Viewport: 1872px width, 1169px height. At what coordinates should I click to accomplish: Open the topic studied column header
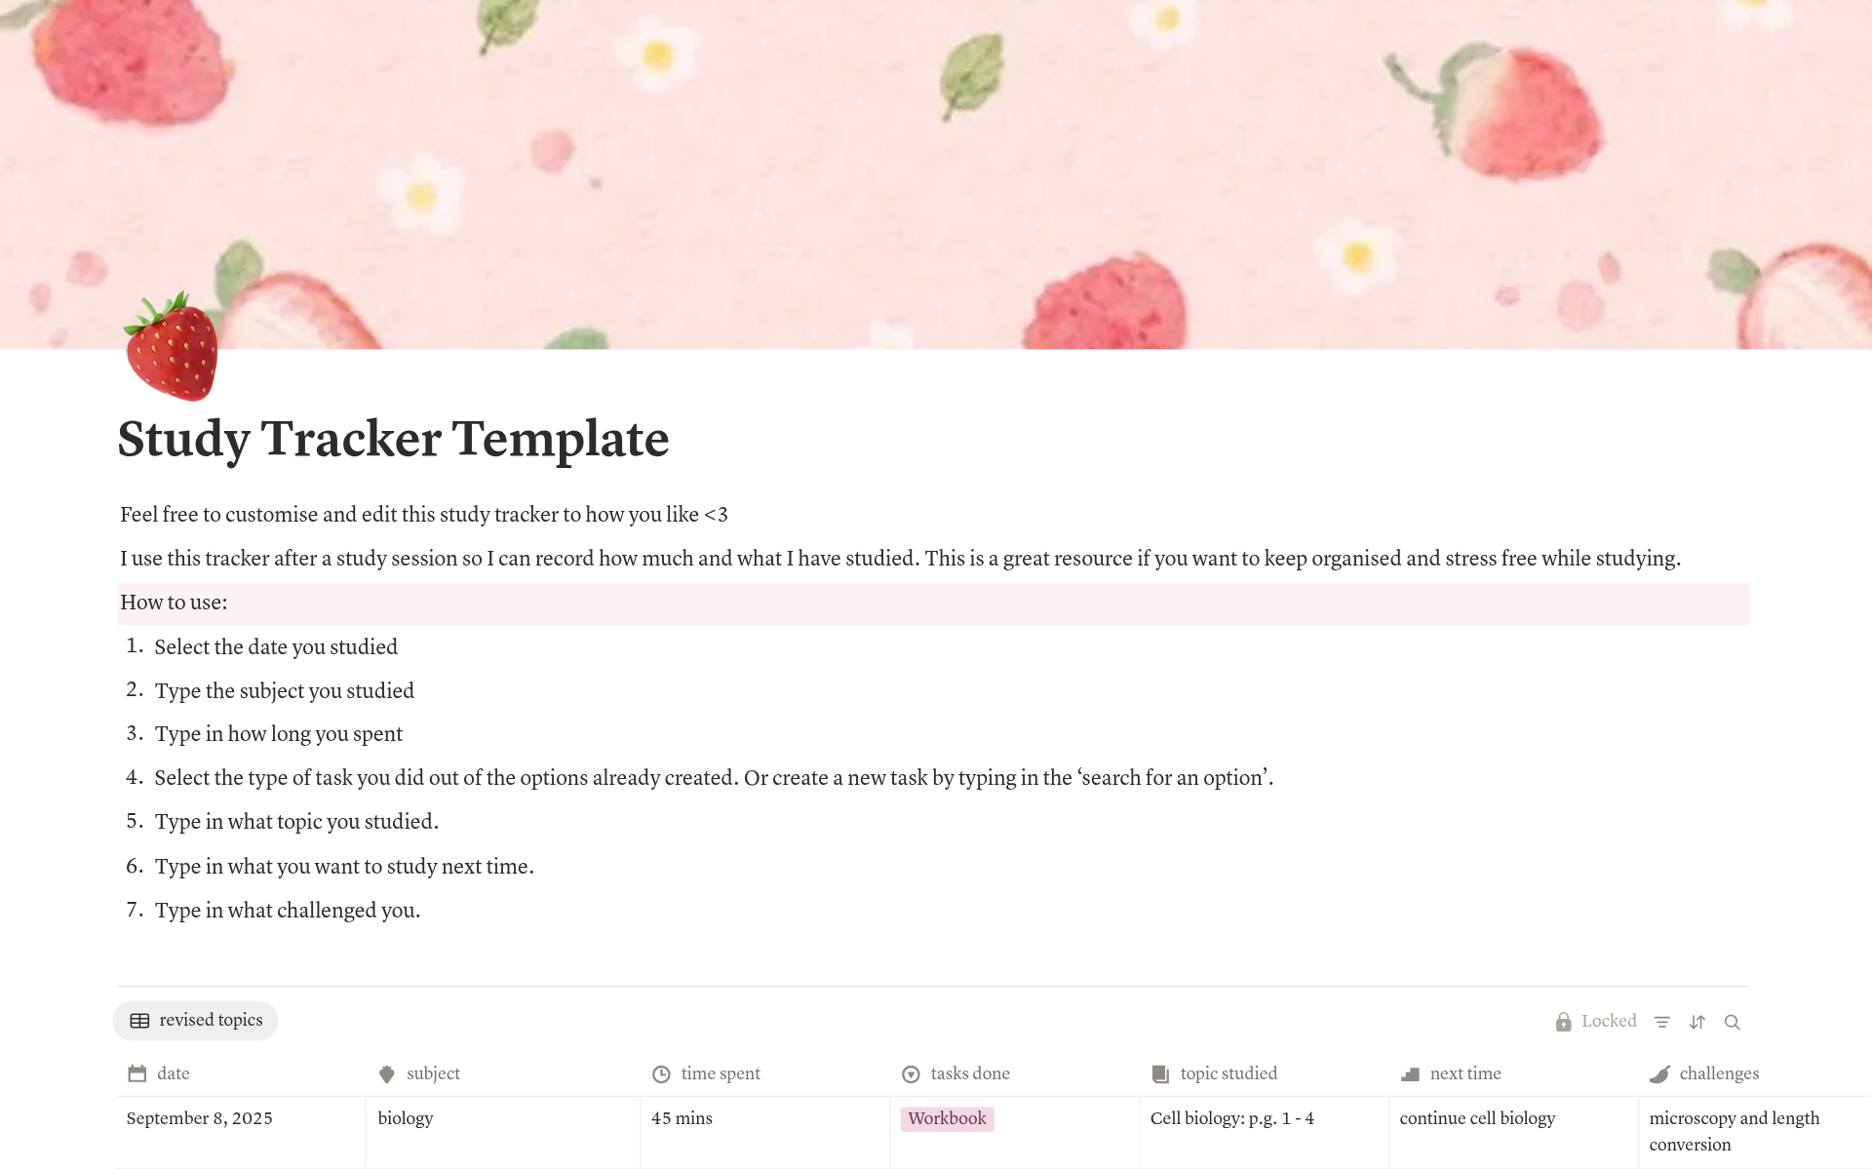pyautogui.click(x=1228, y=1073)
